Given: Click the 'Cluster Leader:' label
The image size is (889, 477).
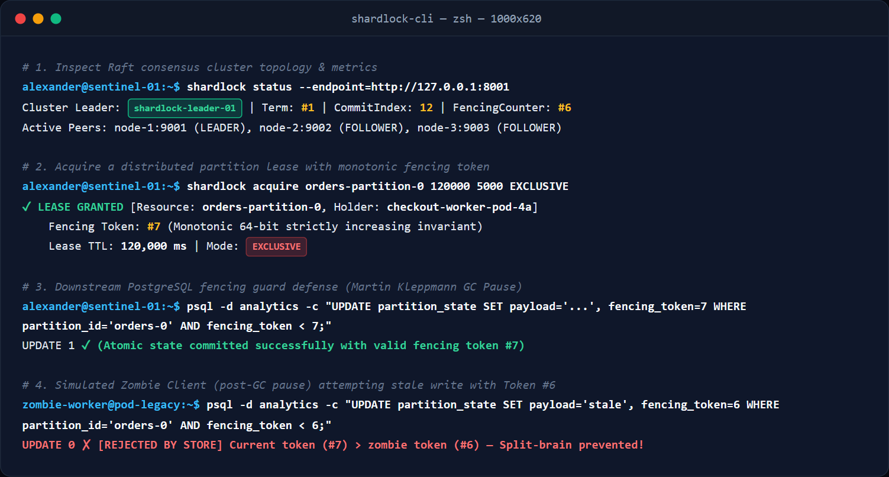Looking at the screenshot, I should click(x=71, y=108).
